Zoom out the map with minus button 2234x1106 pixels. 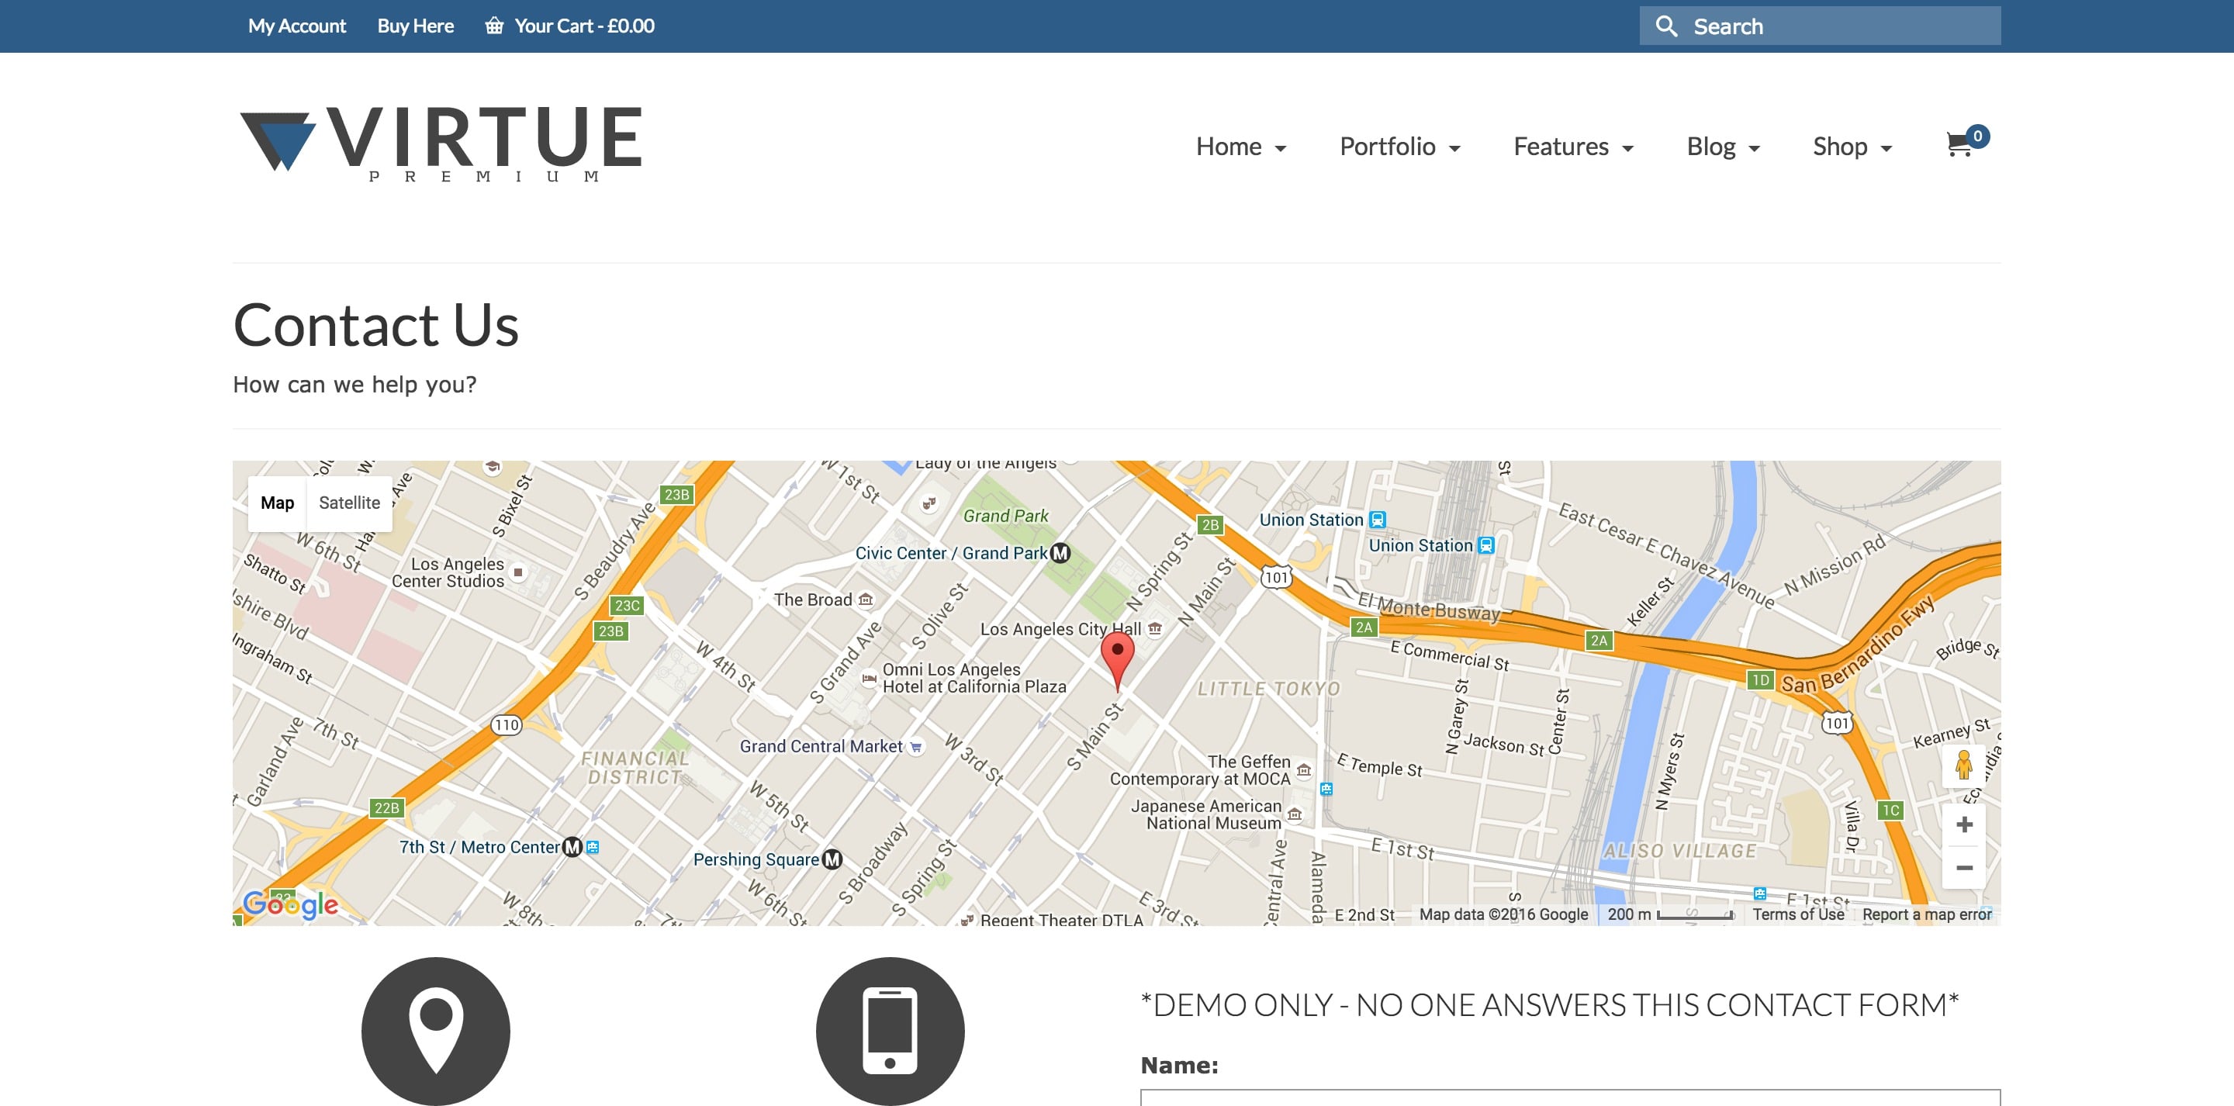tap(1963, 867)
